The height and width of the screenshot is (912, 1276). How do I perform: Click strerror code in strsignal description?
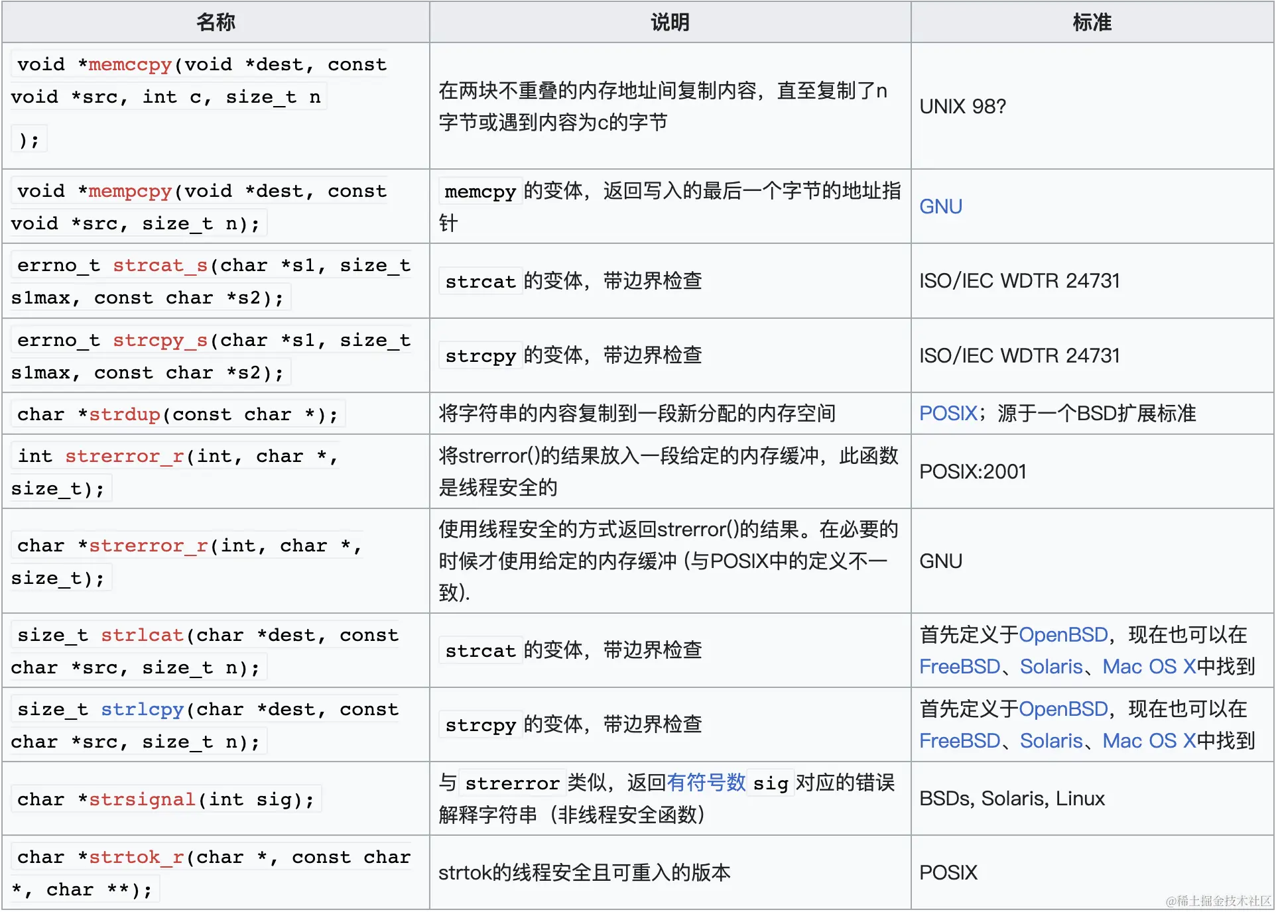(x=513, y=783)
